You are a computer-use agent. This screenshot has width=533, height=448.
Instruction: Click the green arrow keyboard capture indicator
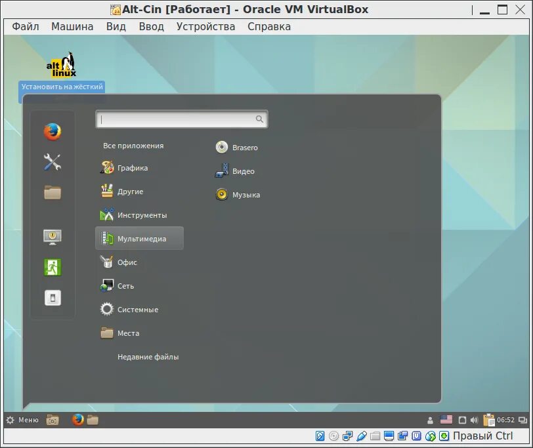pyautogui.click(x=444, y=436)
